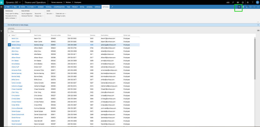Open Security diagnostics
Image resolution: width=260 pixels, height=127 pixels.
(x=27, y=13)
